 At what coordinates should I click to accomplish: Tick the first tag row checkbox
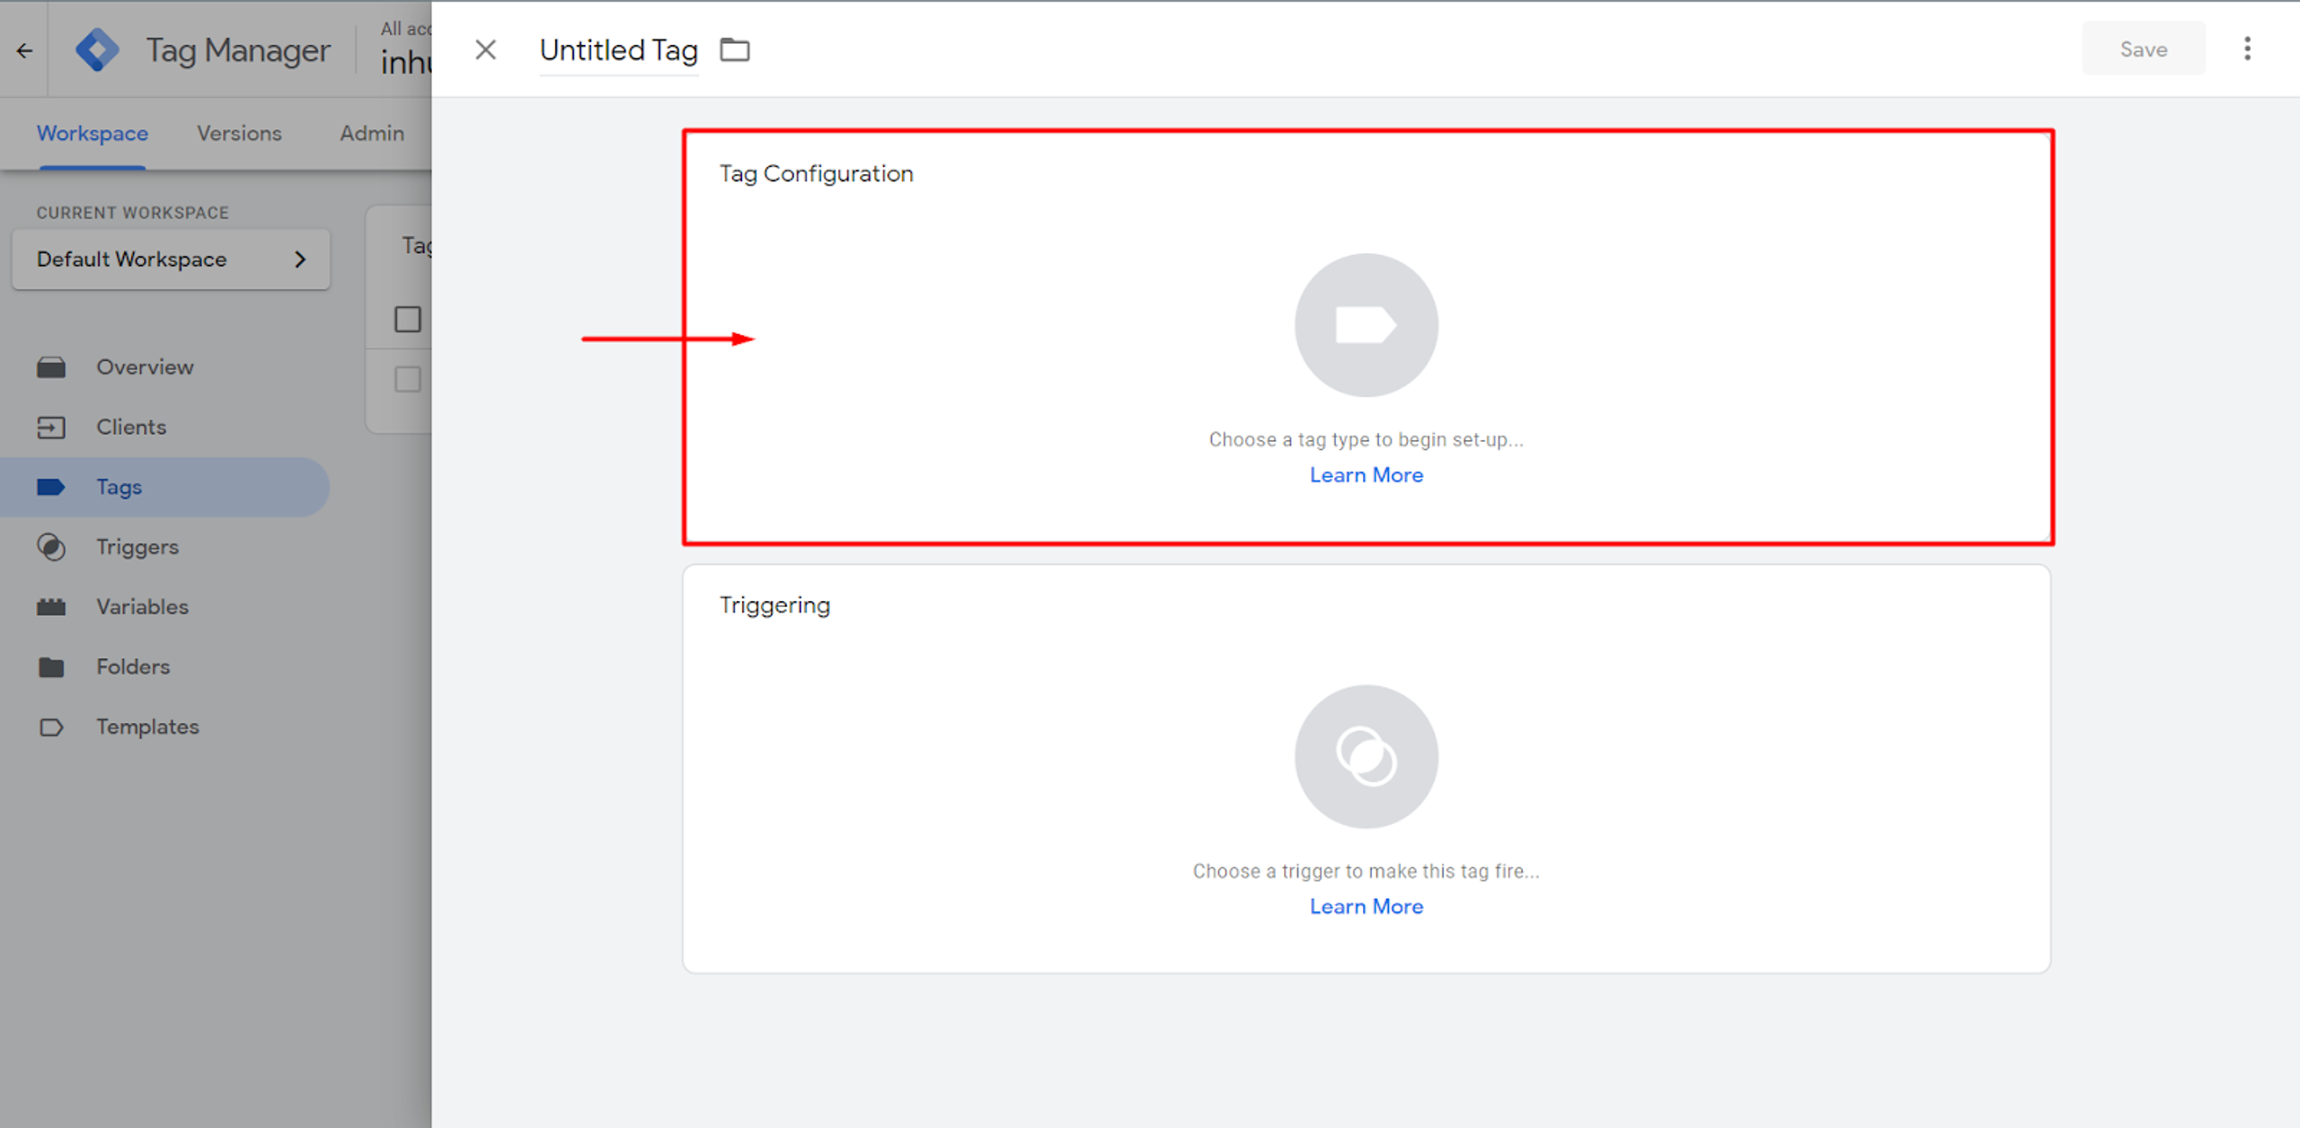[x=408, y=379]
